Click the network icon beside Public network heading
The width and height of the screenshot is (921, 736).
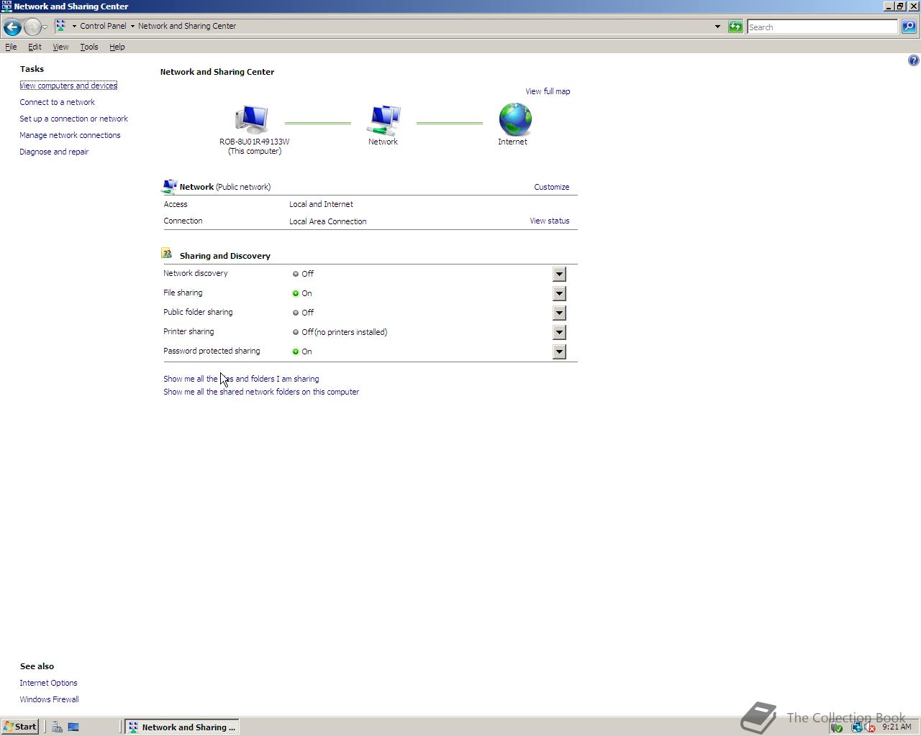[x=170, y=187]
